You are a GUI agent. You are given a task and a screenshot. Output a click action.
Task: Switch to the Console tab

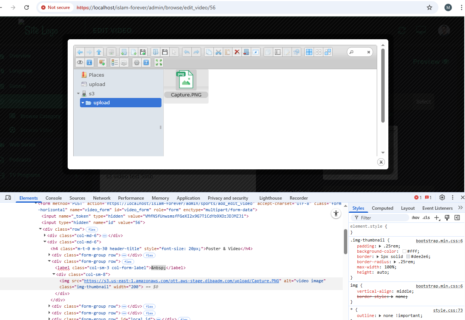tap(53, 198)
